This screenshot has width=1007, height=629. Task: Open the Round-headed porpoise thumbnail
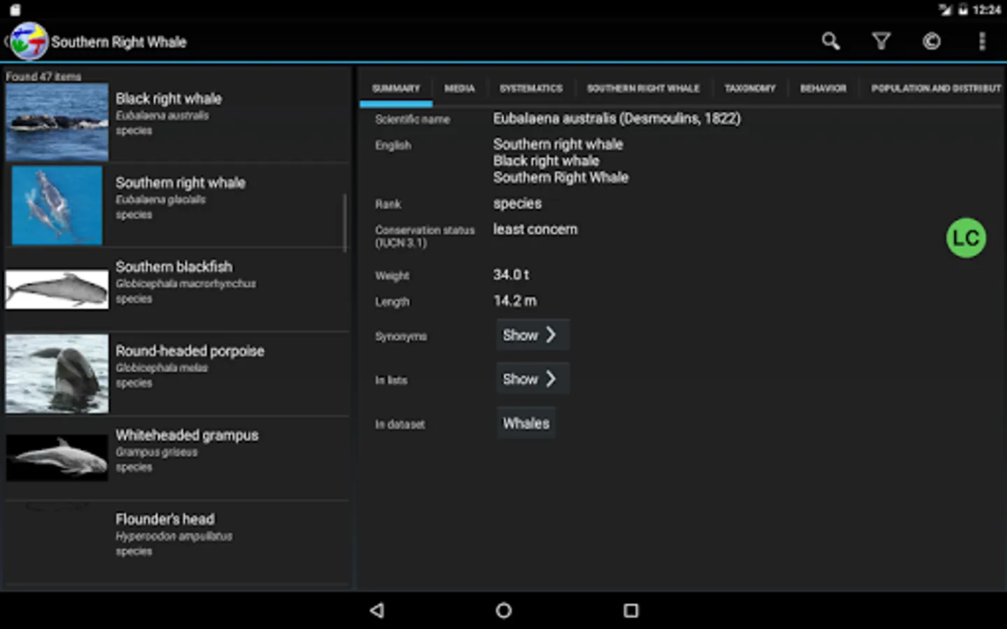(x=57, y=374)
